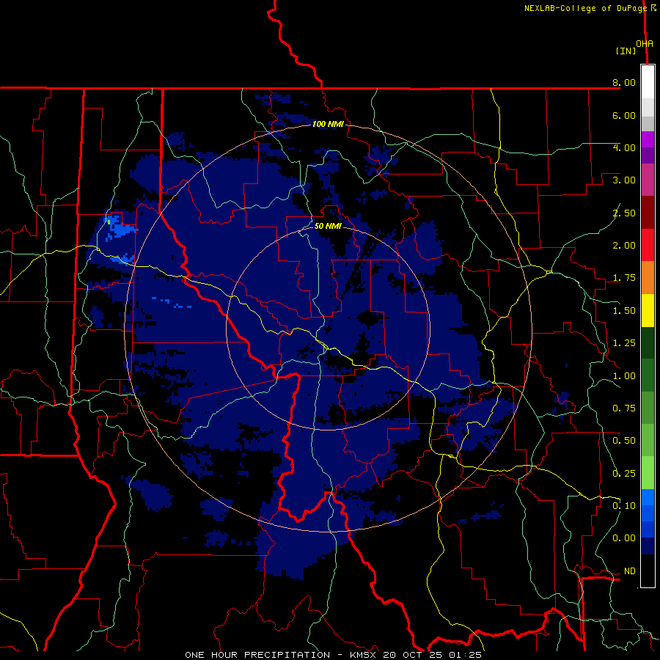Click the ND legend label
The width and height of the screenshot is (660, 660).
(x=630, y=571)
